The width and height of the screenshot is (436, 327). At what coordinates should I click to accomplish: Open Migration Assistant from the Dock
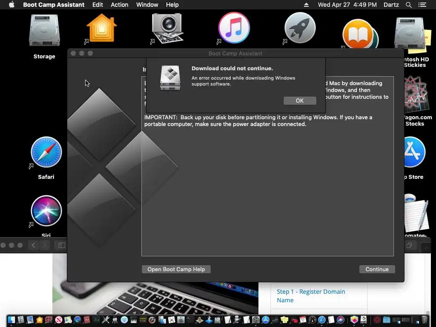tap(162, 320)
